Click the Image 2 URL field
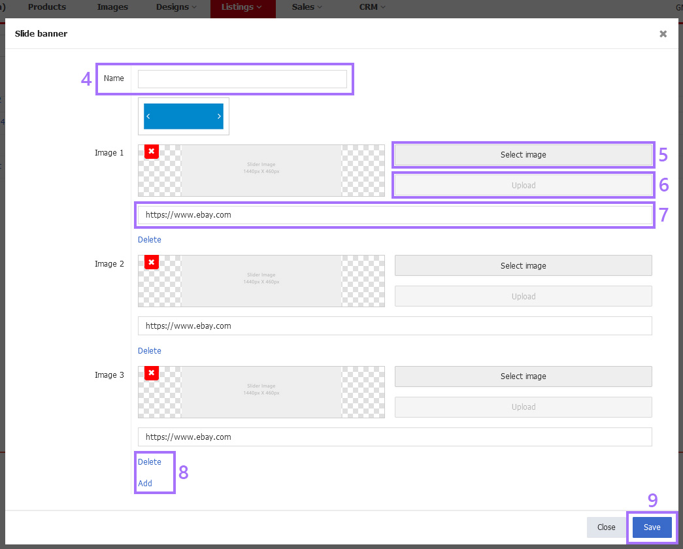683x549 pixels. (x=395, y=326)
